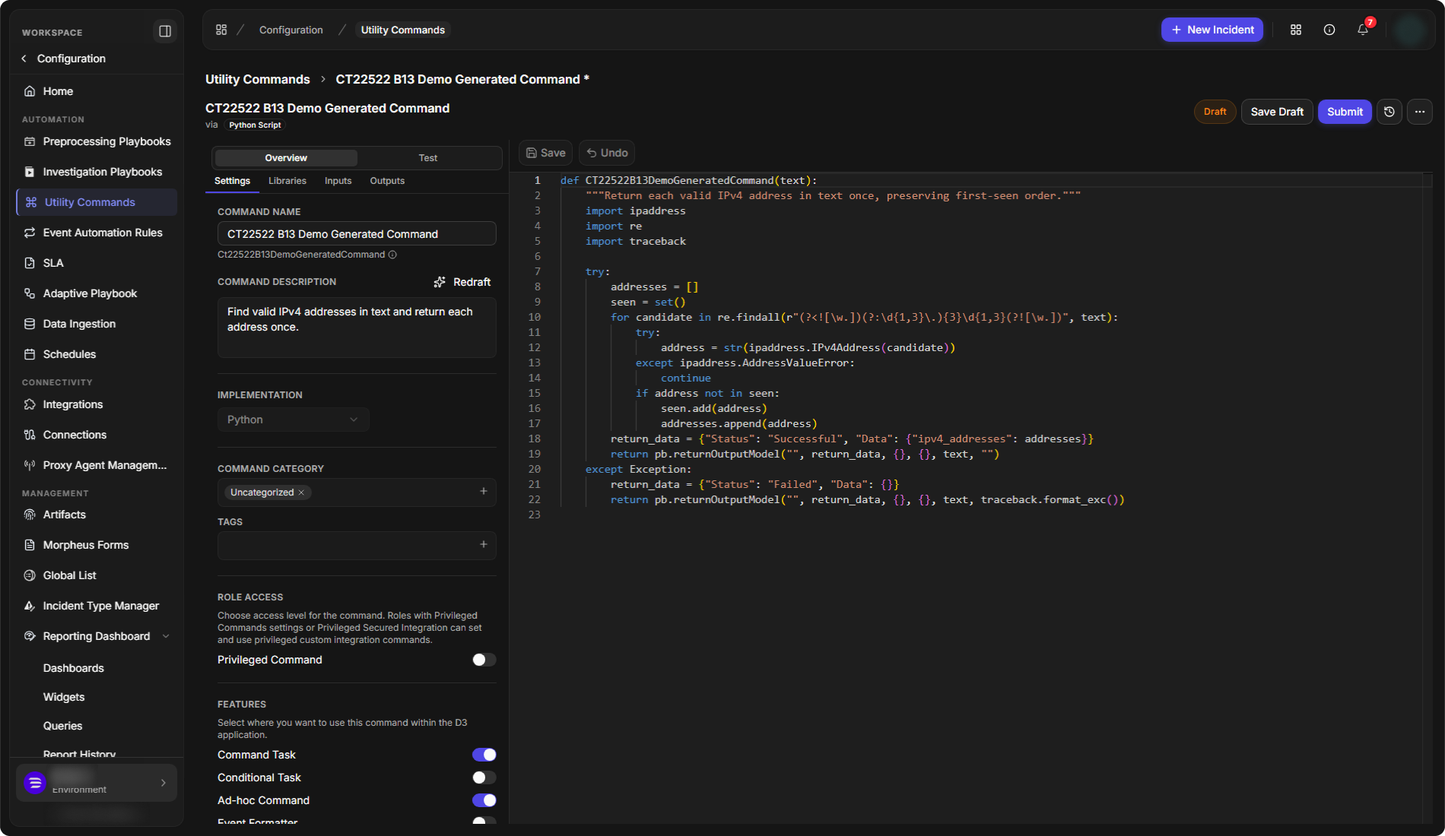Select the Overview tab
Image resolution: width=1445 pixels, height=836 pixels.
[286, 158]
